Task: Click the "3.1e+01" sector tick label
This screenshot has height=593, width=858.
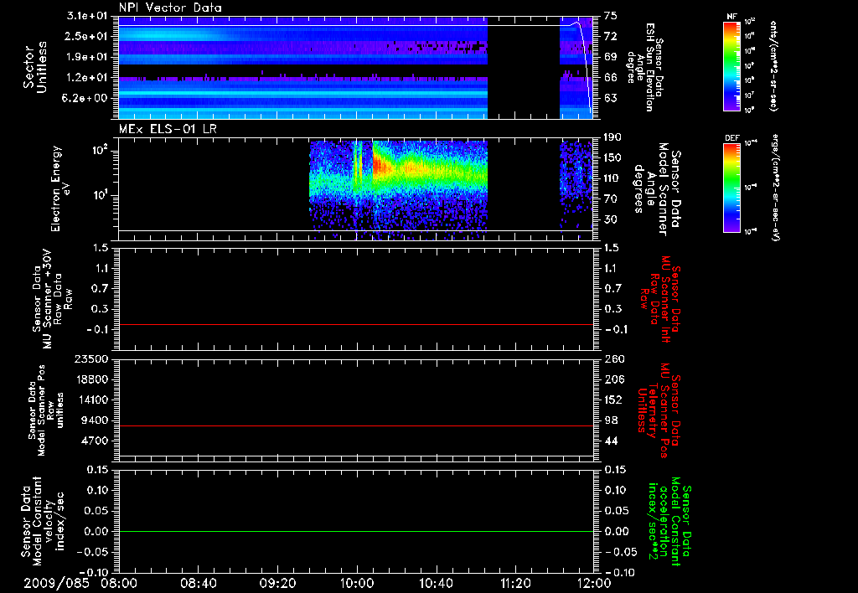Action: pos(89,16)
